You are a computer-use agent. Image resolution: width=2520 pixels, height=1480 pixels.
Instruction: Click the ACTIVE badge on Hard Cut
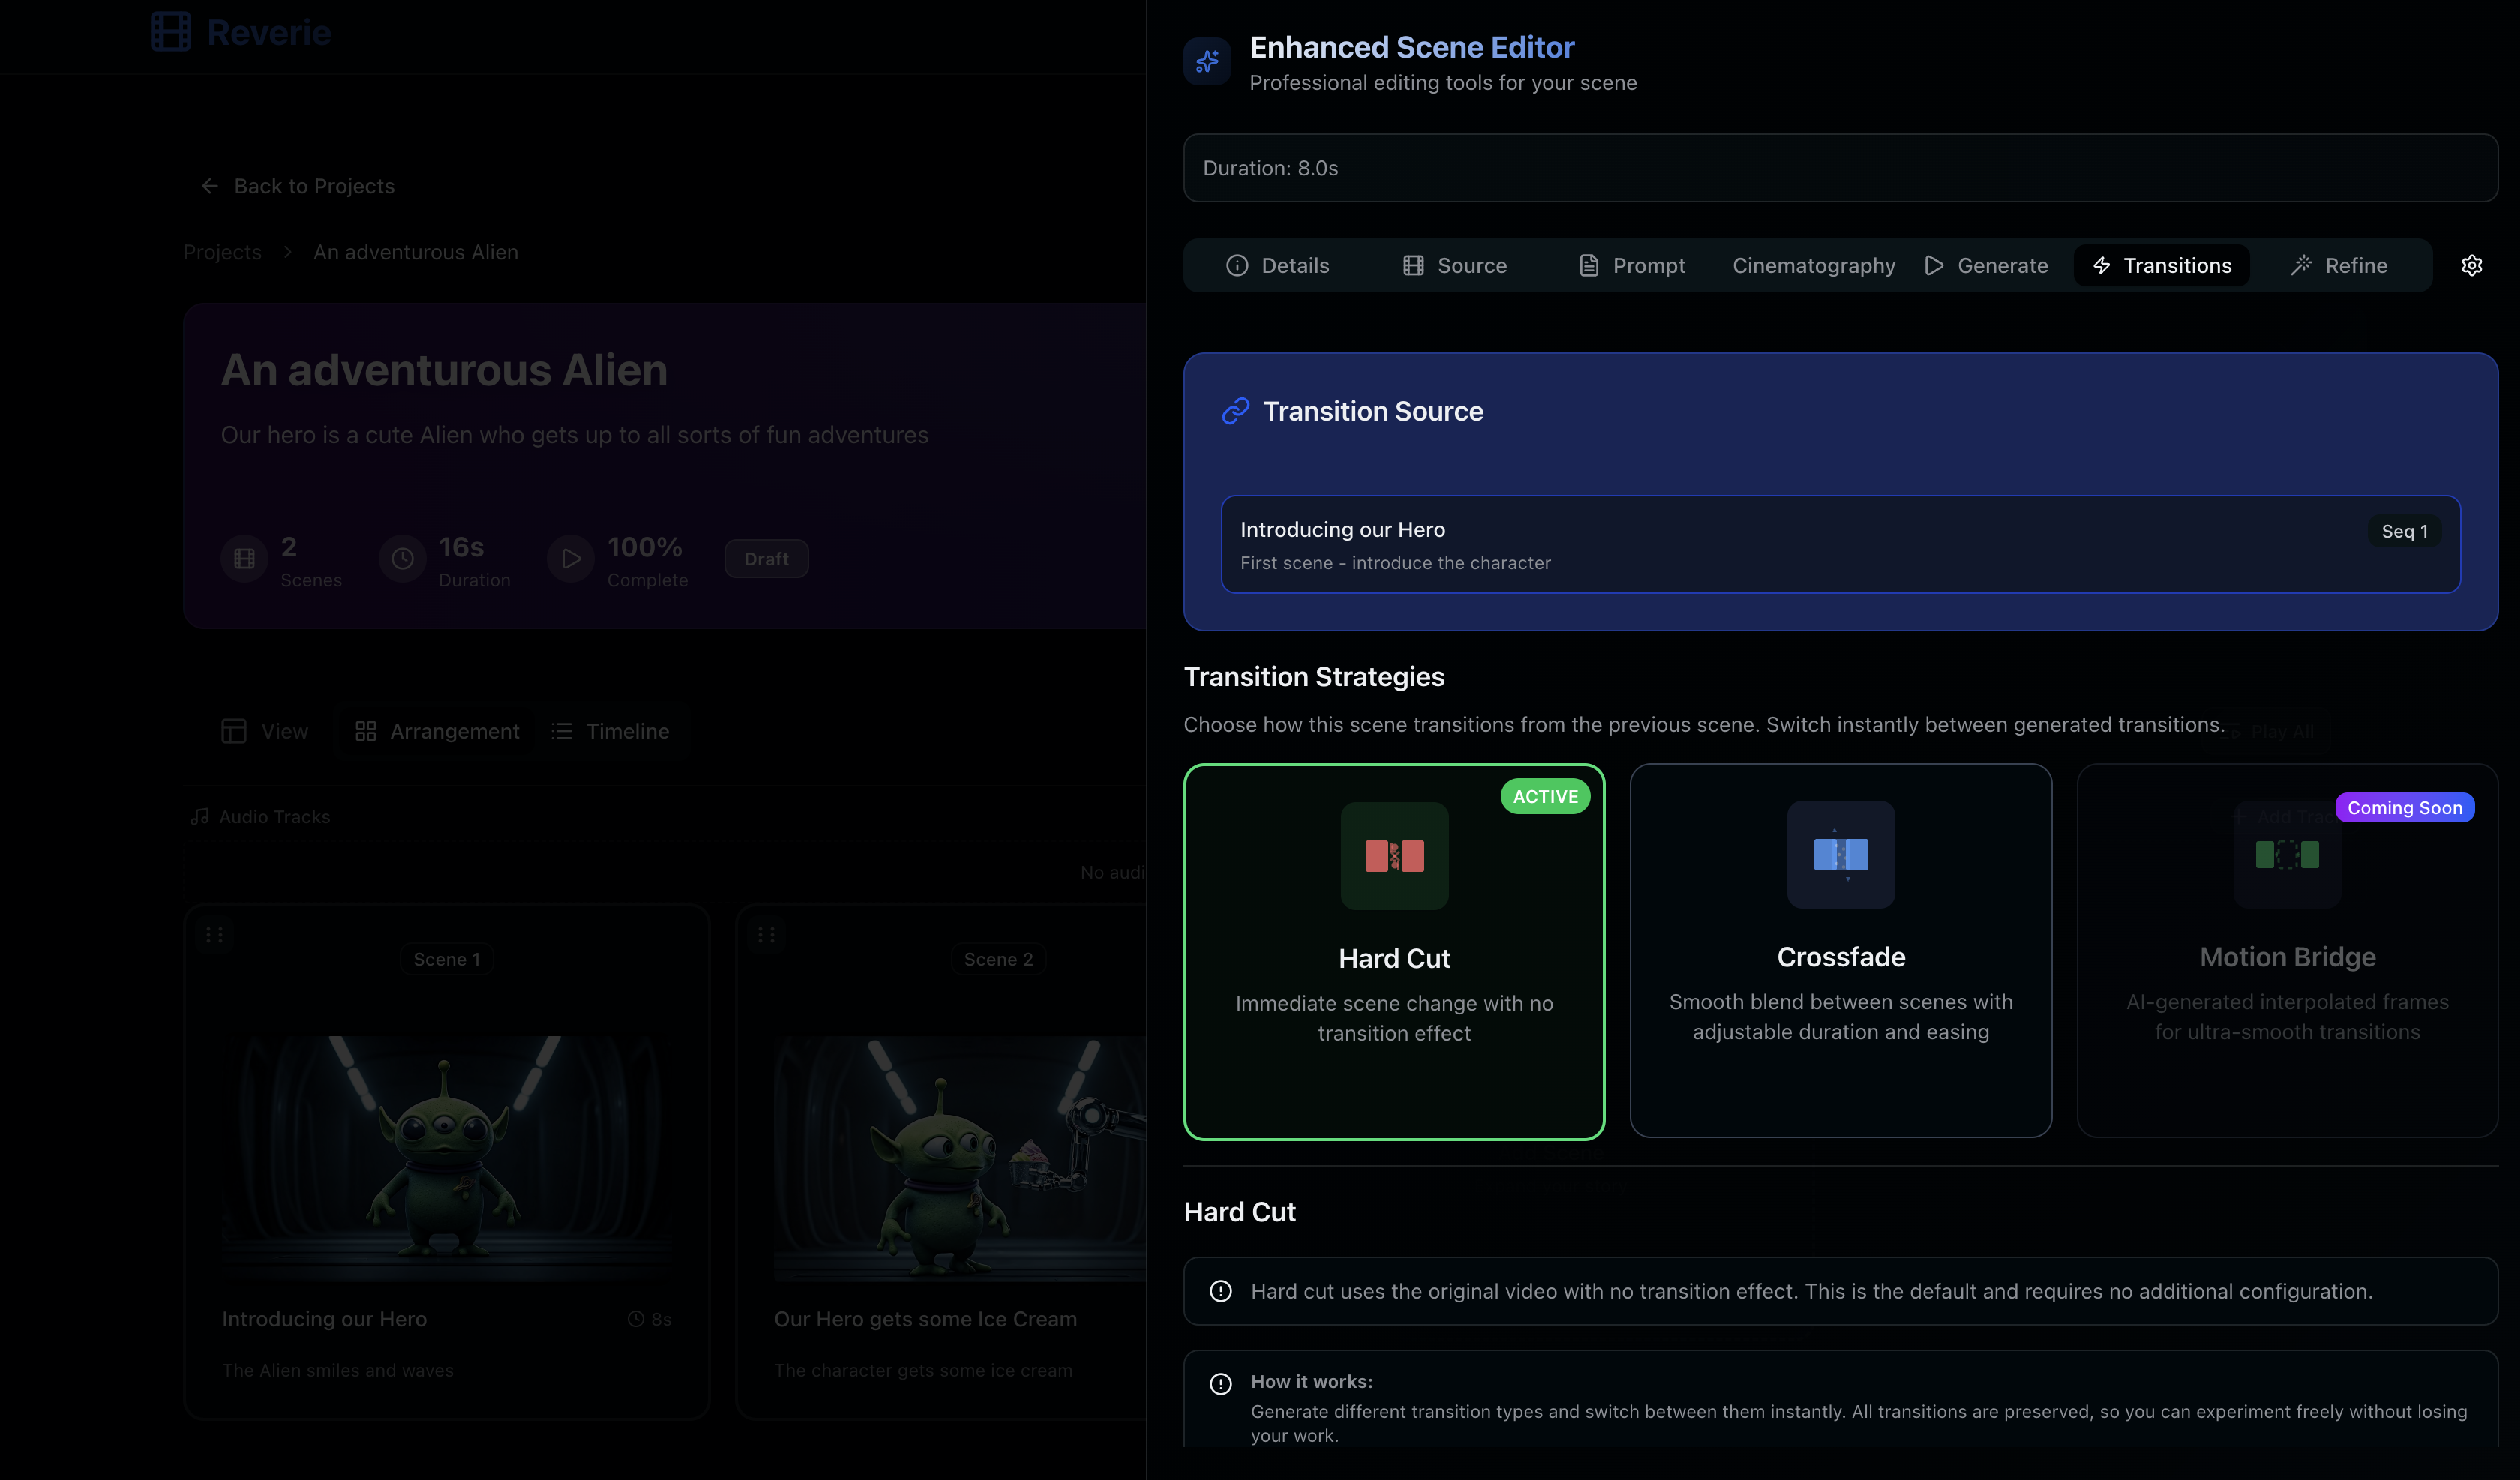click(1545, 796)
